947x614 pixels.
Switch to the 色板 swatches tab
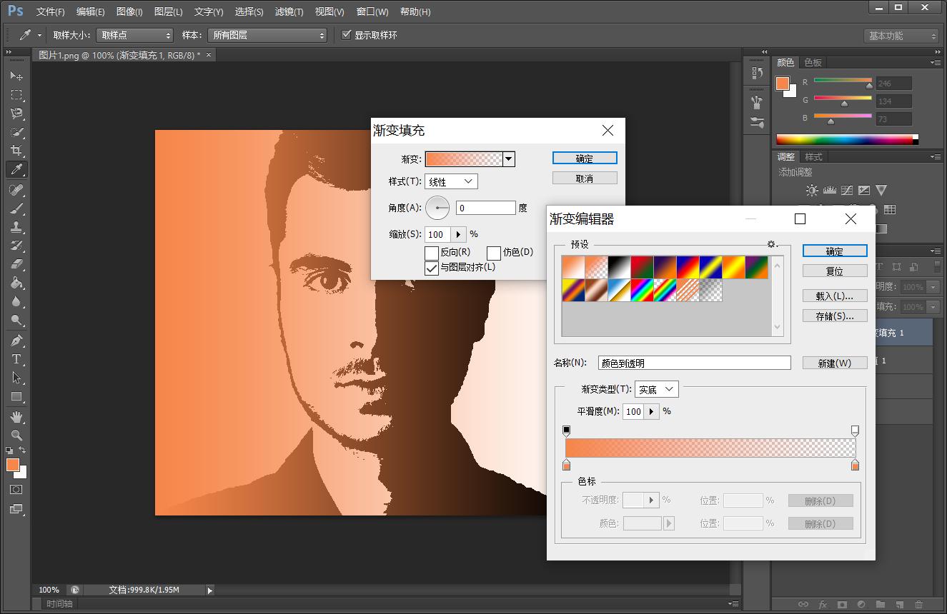tap(813, 63)
